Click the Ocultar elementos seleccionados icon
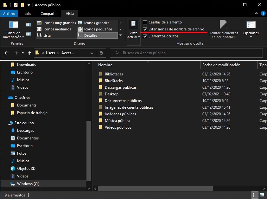Screen dimensions: 267x199 pyautogui.click(x=223, y=25)
